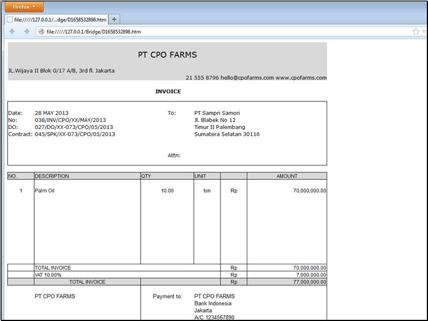Click the line amount 70,000,000.00 in Palm Oil row

coord(309,190)
